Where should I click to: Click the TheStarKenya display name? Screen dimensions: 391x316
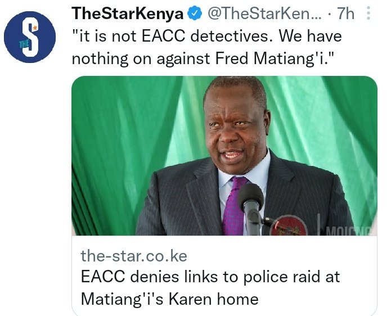128,13
